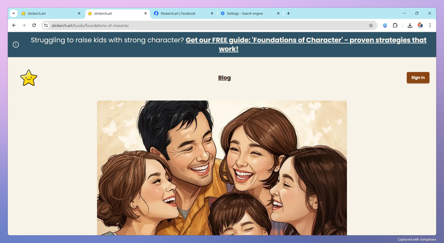Open the Extensions puzzle piece menu

tap(395, 26)
